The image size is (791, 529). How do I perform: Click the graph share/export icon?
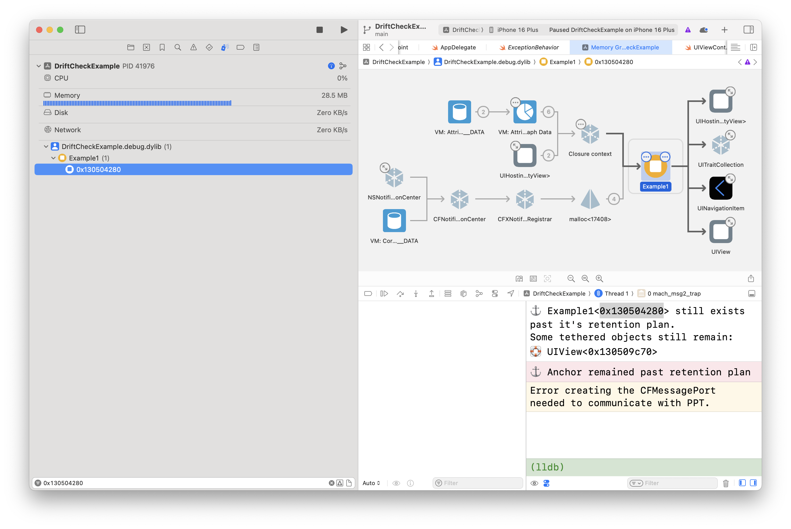(x=751, y=278)
